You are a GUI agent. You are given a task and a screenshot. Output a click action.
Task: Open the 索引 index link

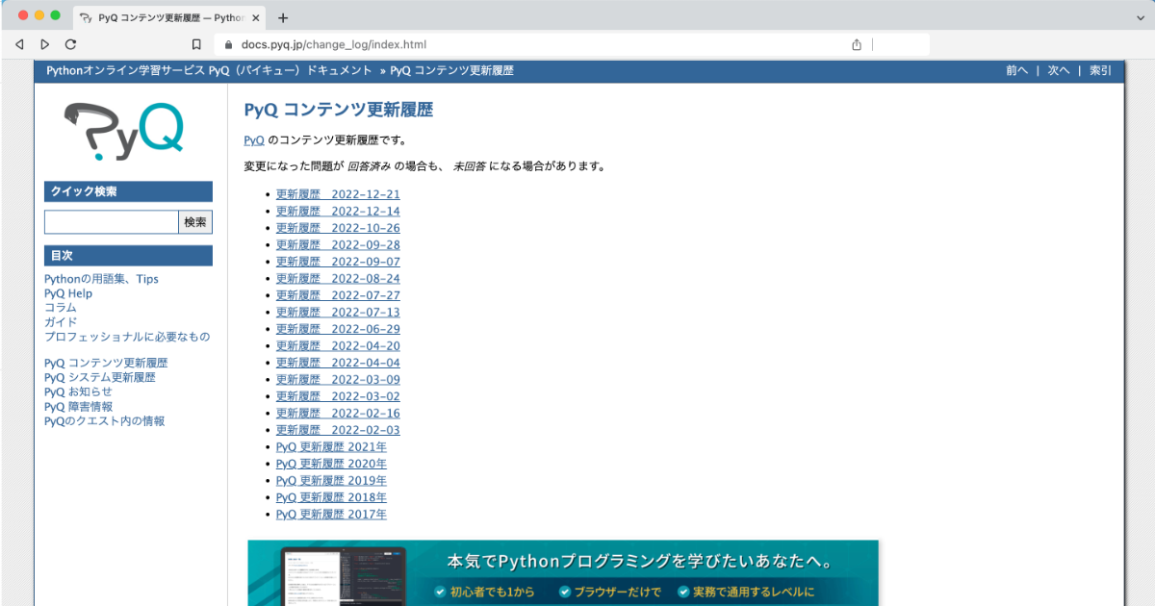point(1100,70)
